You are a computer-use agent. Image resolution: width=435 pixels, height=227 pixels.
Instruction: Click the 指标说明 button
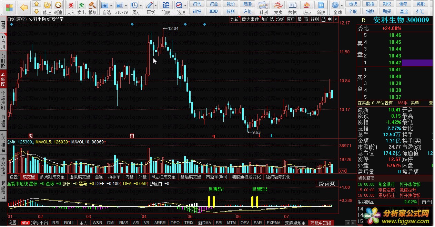327,184
